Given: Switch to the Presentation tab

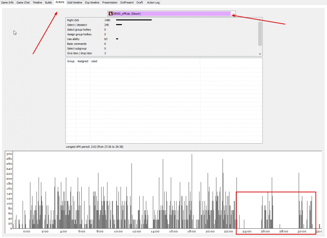Looking at the screenshot, I should pos(110,2).
